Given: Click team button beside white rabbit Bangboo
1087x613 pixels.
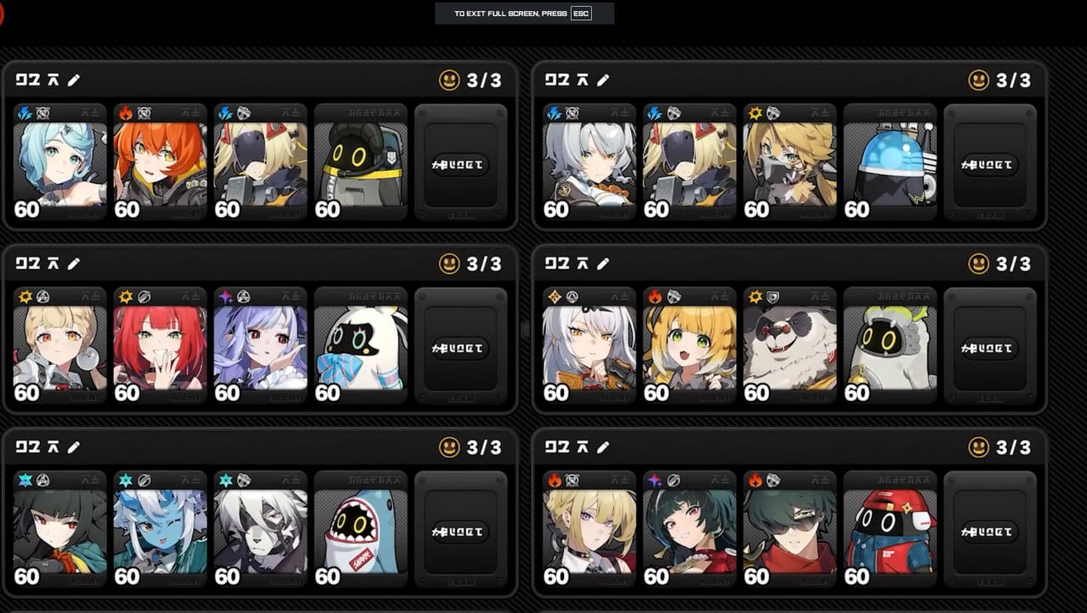Looking at the screenshot, I should (460, 347).
